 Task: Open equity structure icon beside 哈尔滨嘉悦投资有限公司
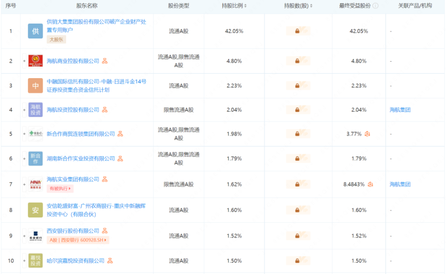(110, 261)
